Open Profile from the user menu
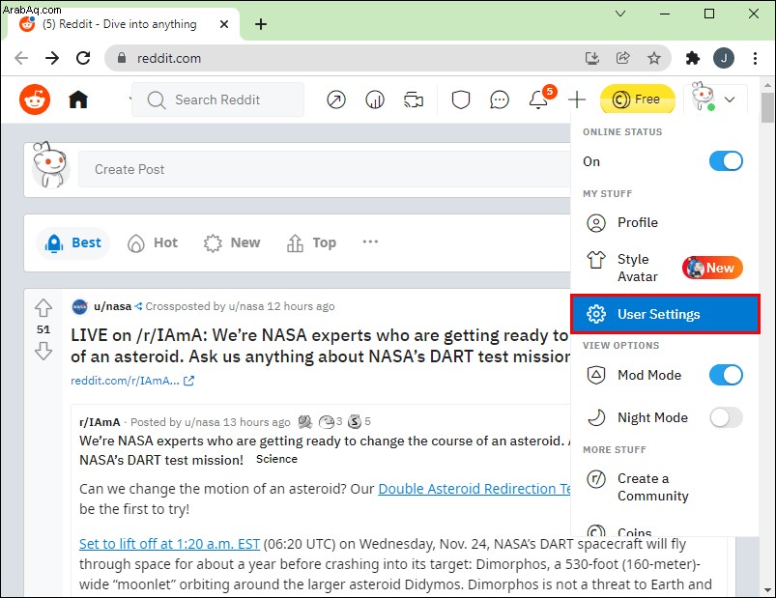Image resolution: width=776 pixels, height=598 pixels. coord(665,222)
